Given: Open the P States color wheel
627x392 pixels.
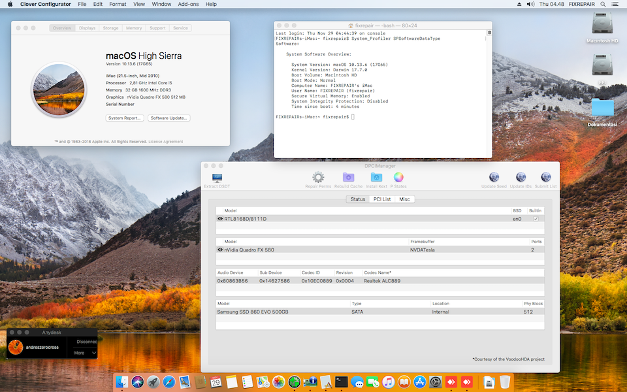Looking at the screenshot, I should point(398,177).
